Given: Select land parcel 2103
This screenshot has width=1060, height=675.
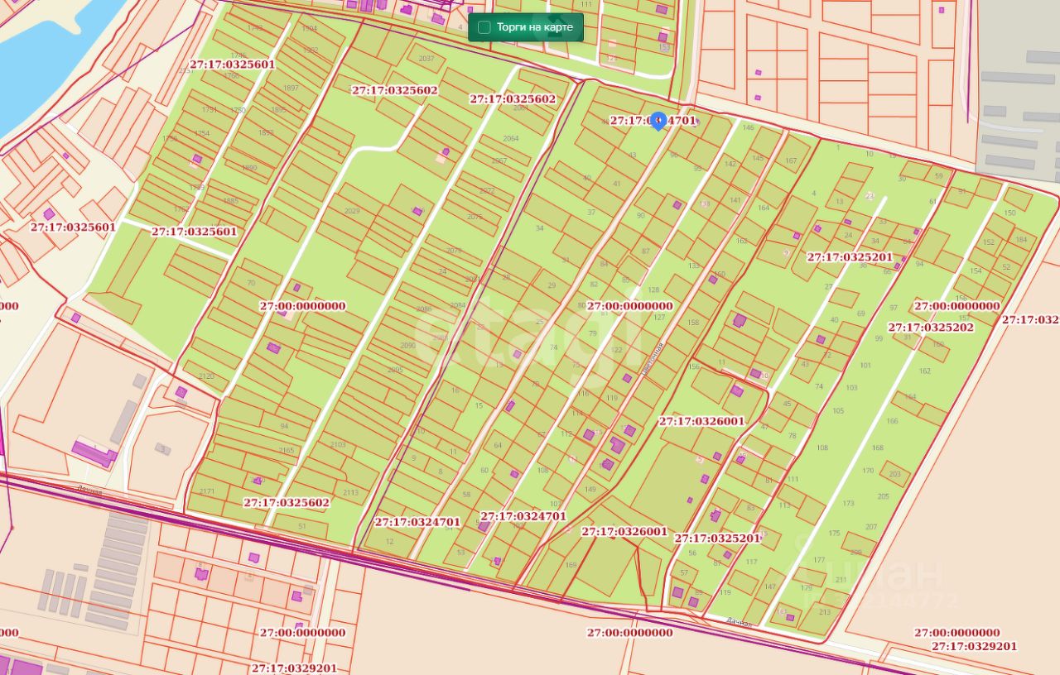Looking at the screenshot, I should 338,445.
